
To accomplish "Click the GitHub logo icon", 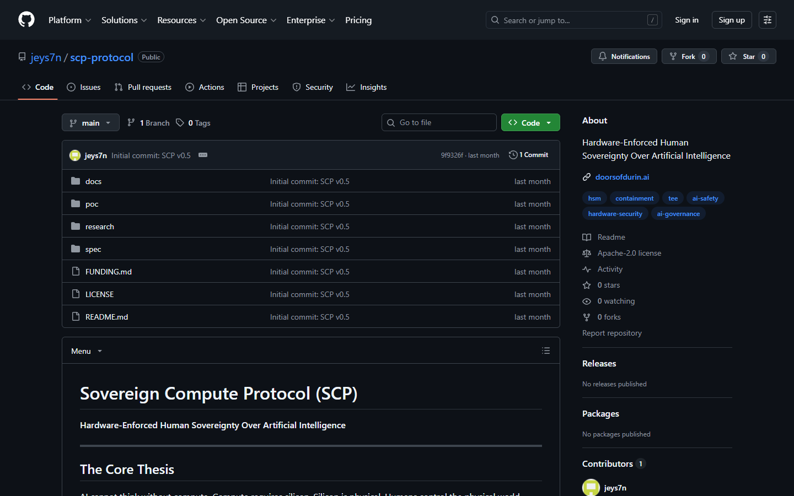I will [x=26, y=19].
